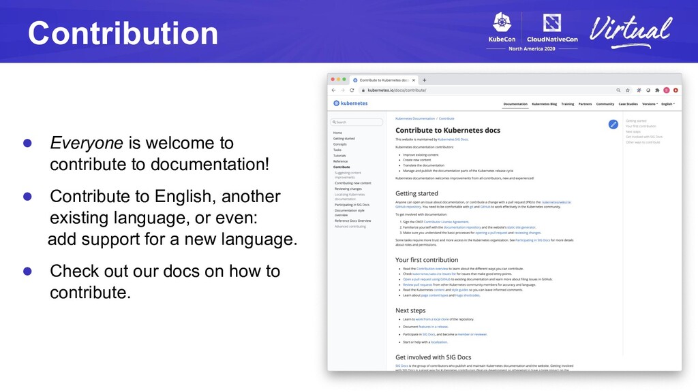The image size is (698, 392).
Task: Open the puzzle-piece extensions icon
Action: coord(657,91)
